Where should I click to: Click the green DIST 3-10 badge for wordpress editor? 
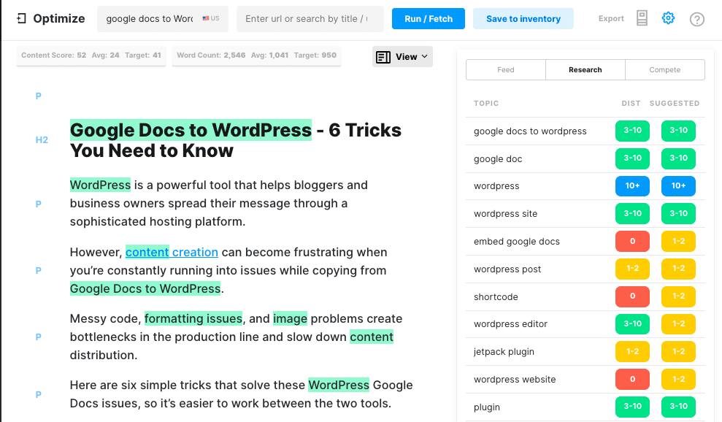point(632,324)
